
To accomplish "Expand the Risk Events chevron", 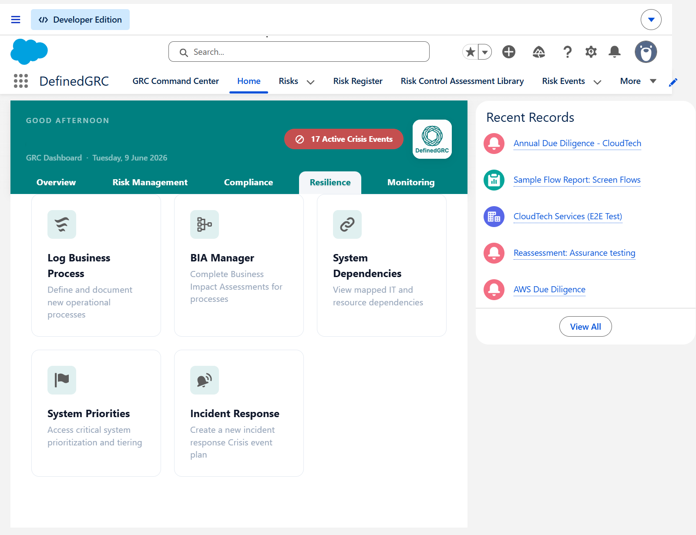I will click(x=597, y=82).
